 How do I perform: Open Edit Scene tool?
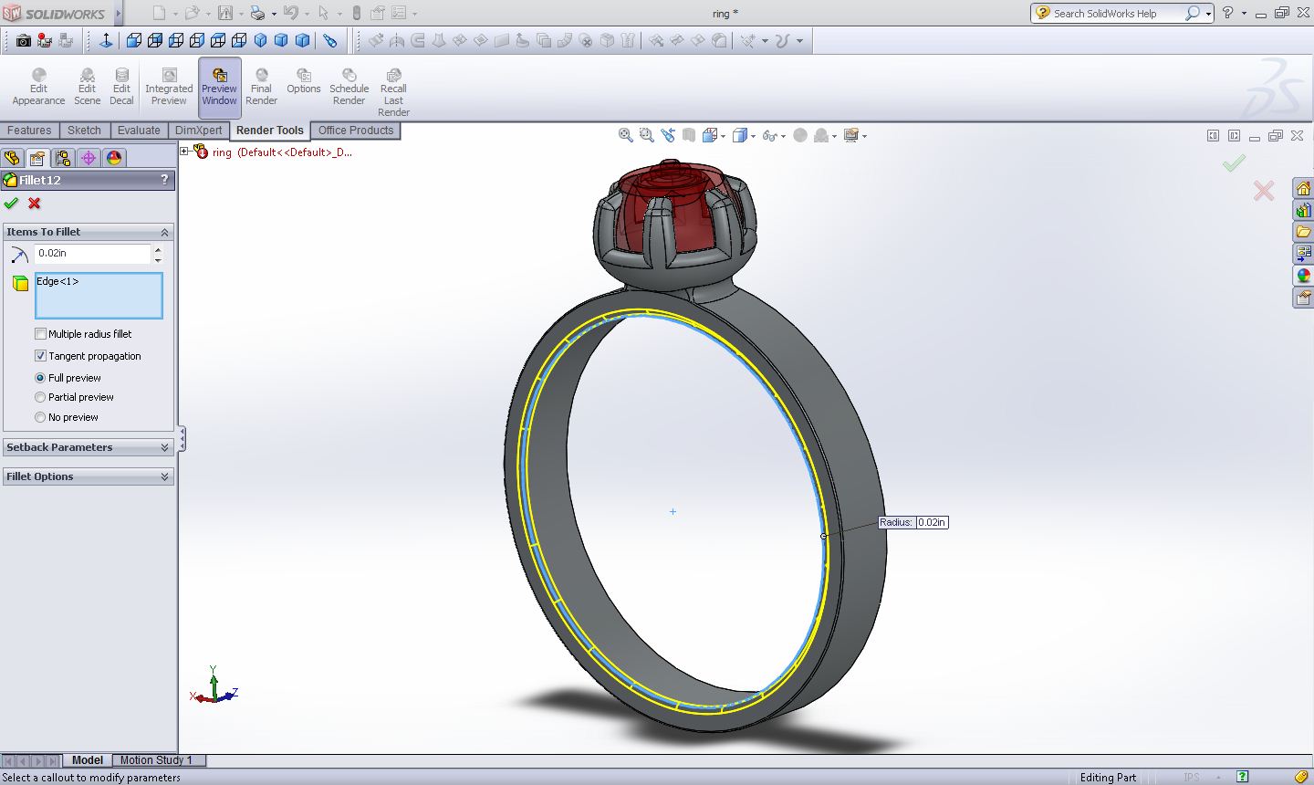coord(87,88)
